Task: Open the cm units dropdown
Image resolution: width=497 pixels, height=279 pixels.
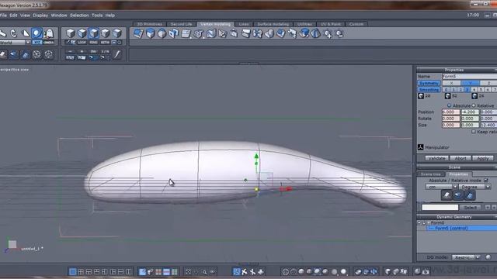Action: click(x=455, y=187)
